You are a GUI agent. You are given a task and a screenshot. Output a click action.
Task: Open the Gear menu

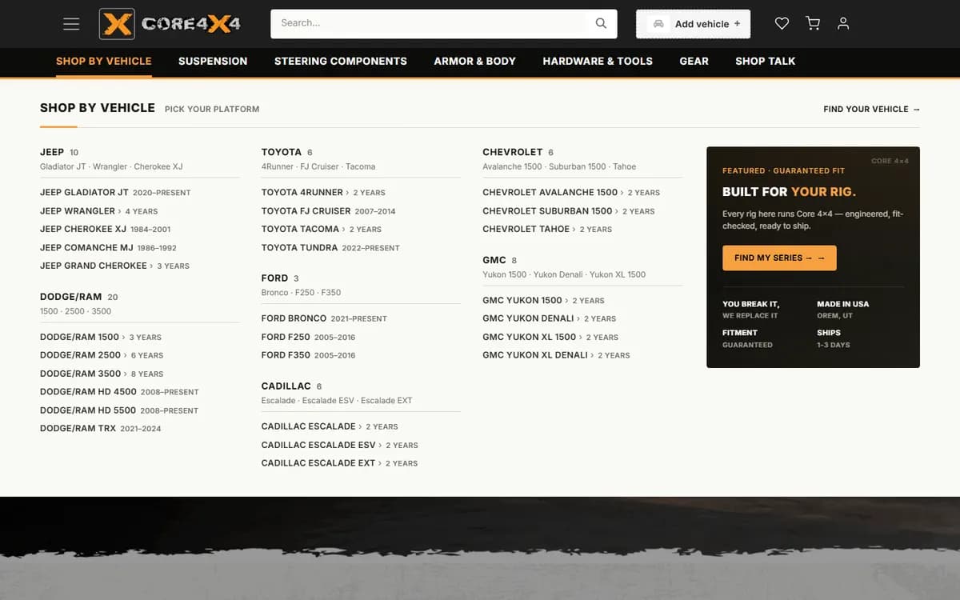(x=694, y=61)
